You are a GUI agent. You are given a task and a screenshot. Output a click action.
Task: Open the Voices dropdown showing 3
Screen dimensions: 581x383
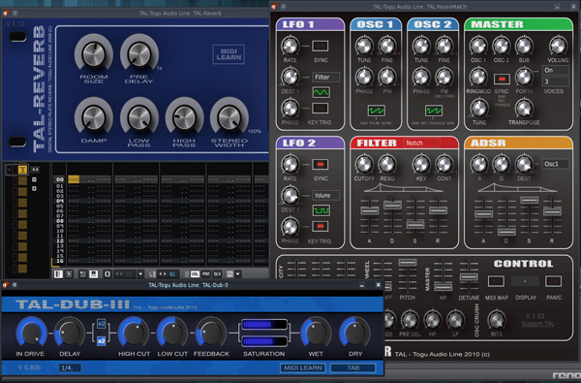(x=555, y=81)
